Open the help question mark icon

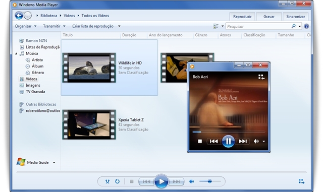(306, 26)
